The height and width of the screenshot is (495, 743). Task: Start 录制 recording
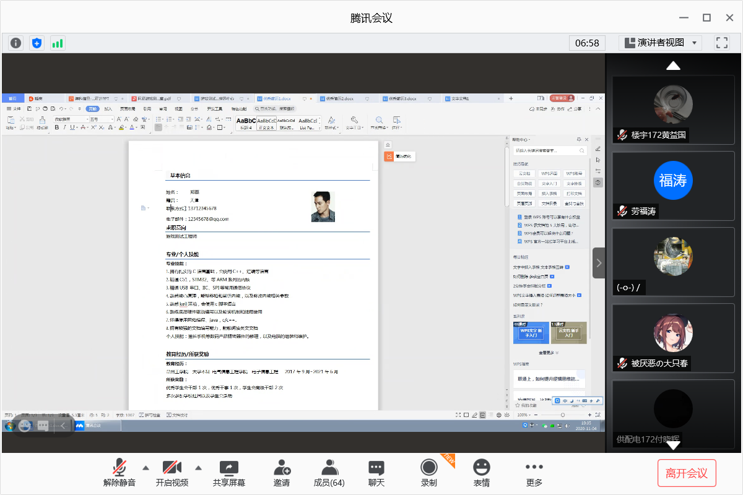tap(428, 473)
